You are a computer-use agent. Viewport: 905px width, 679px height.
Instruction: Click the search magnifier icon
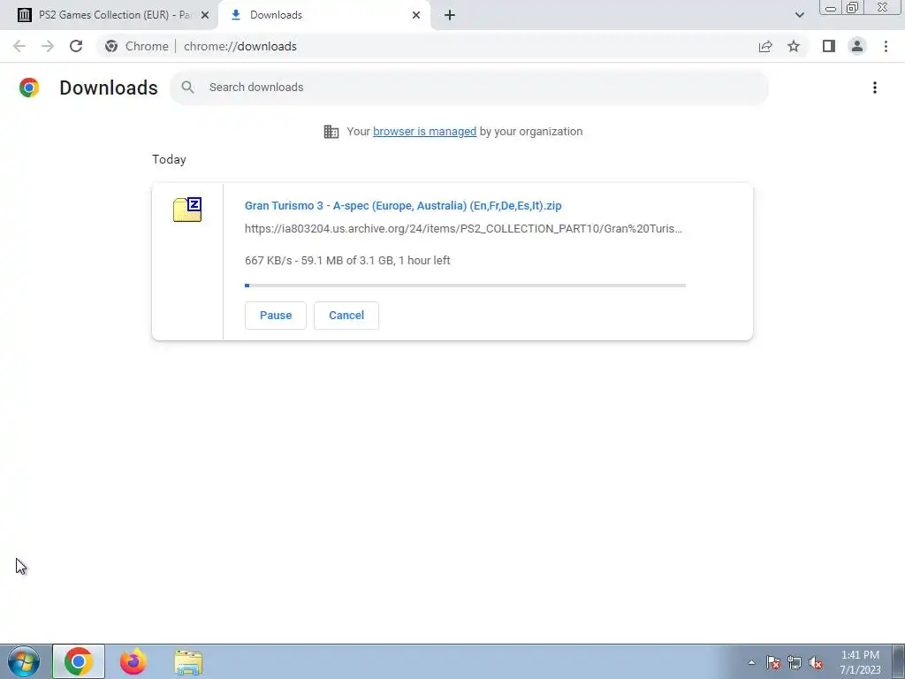[x=187, y=88]
